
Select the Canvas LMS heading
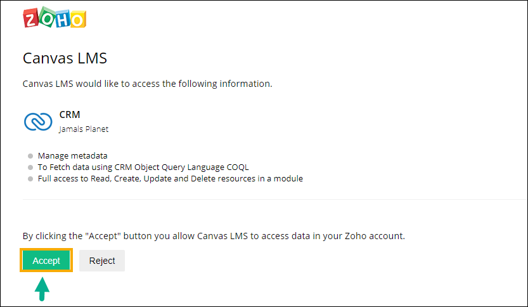coord(65,58)
